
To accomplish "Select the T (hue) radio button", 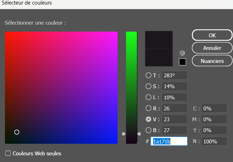I will coord(148,75).
